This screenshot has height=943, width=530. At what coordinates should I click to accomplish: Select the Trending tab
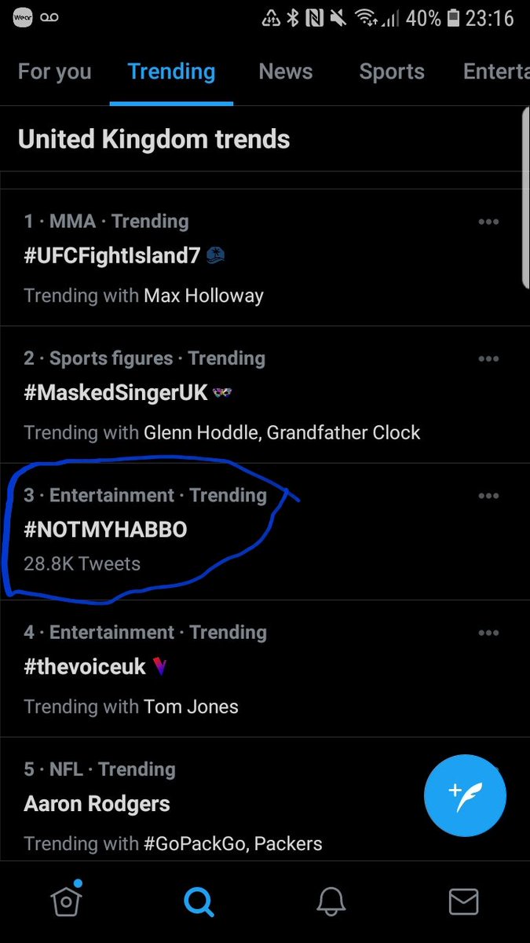point(171,72)
